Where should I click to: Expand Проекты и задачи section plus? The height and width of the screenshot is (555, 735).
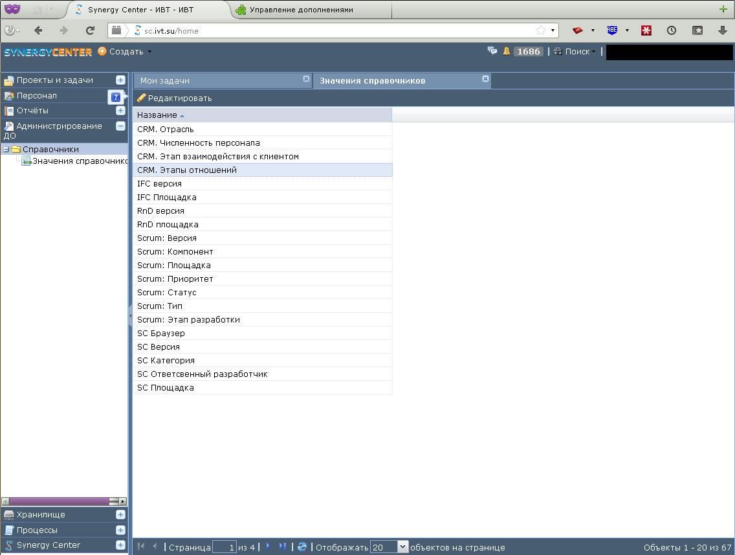tap(120, 80)
